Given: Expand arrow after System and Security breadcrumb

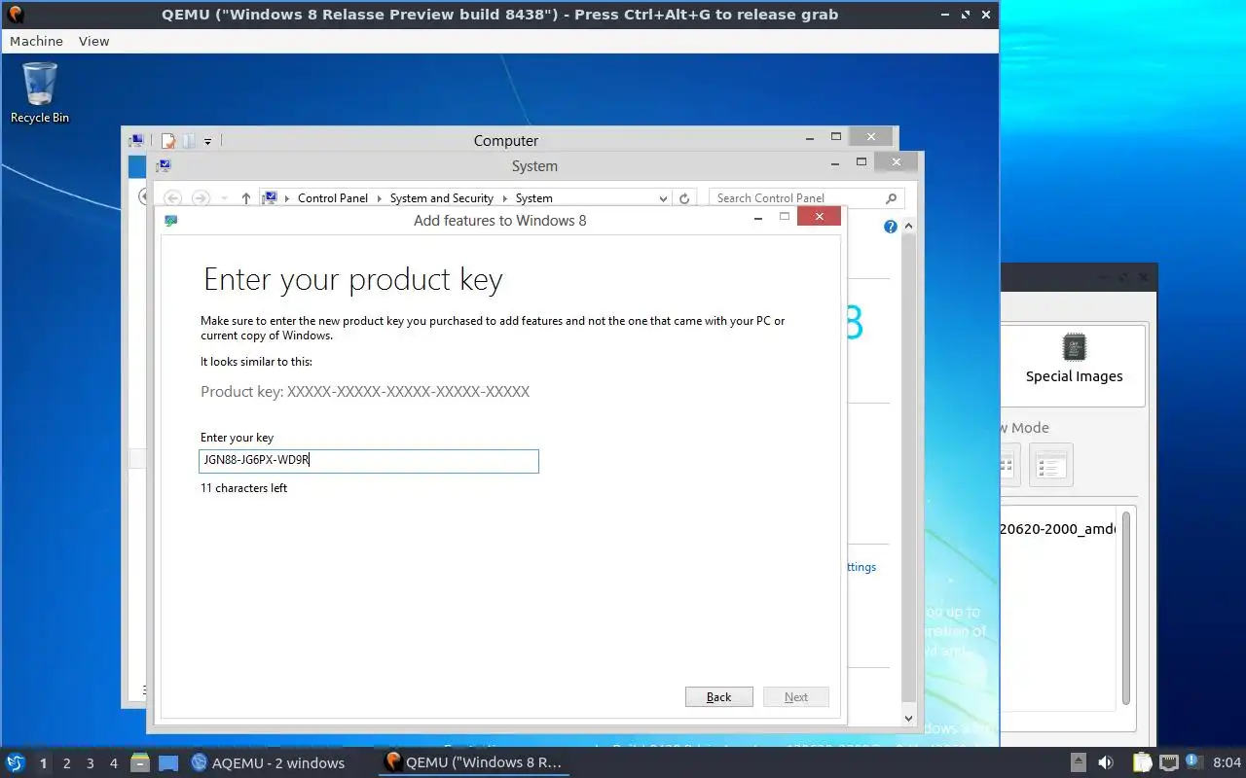Looking at the screenshot, I should 505,198.
